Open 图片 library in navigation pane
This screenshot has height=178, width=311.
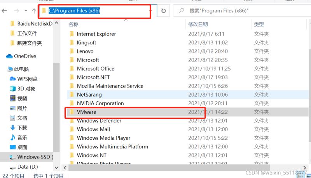22,108
